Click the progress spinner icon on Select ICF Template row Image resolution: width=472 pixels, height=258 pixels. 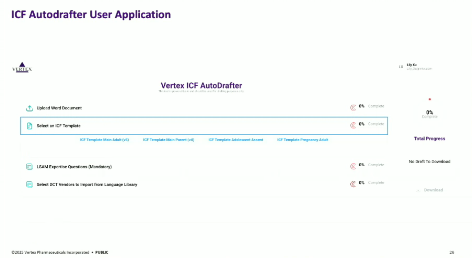[x=353, y=125]
